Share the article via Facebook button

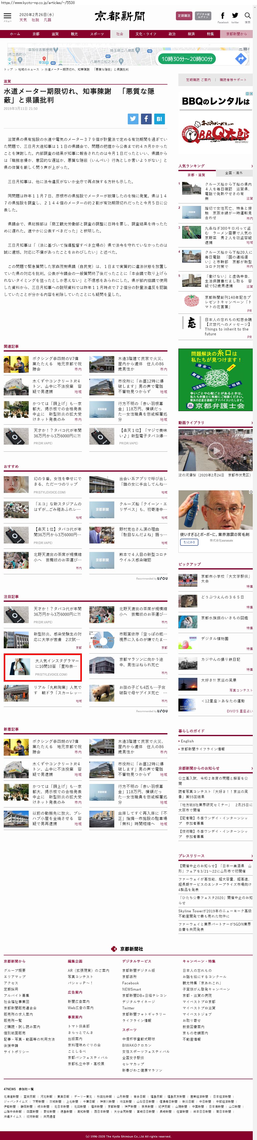click(x=146, y=119)
